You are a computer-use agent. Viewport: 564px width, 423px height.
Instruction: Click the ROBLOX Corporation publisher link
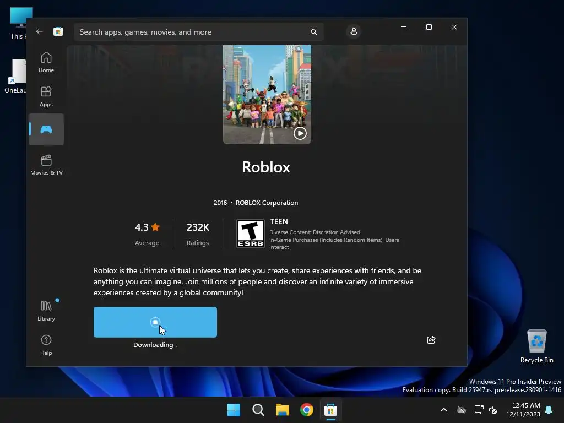[267, 203]
